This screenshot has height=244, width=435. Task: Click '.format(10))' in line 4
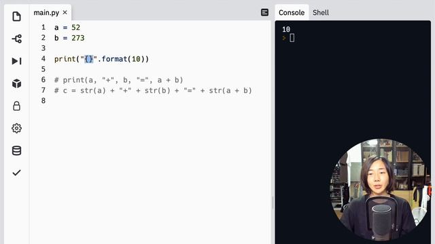point(123,59)
